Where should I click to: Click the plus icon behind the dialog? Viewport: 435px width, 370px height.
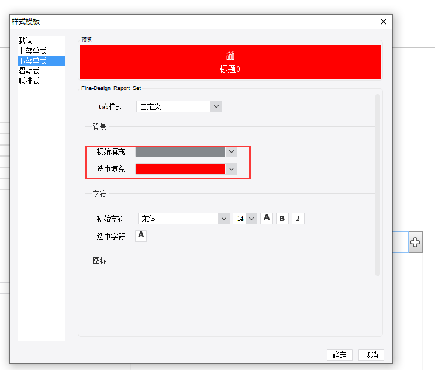point(415,242)
